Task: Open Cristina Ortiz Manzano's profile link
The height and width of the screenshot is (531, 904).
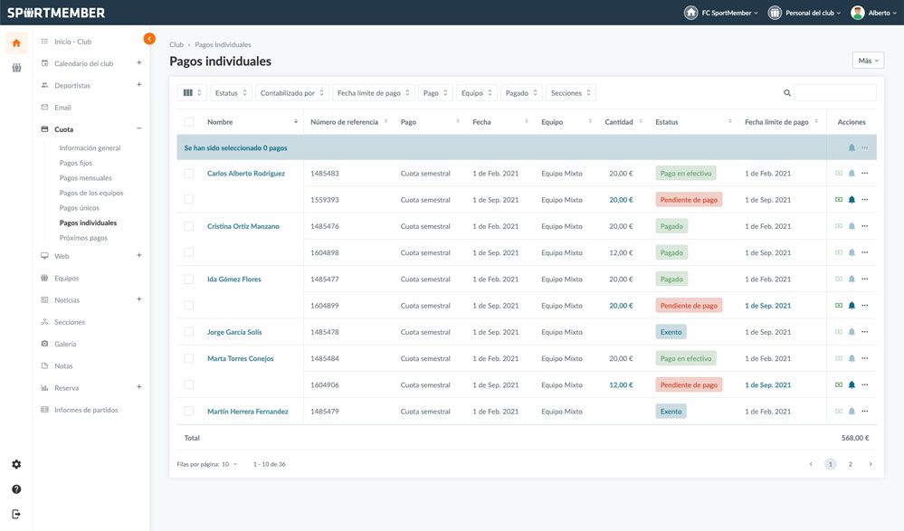Action: point(243,226)
